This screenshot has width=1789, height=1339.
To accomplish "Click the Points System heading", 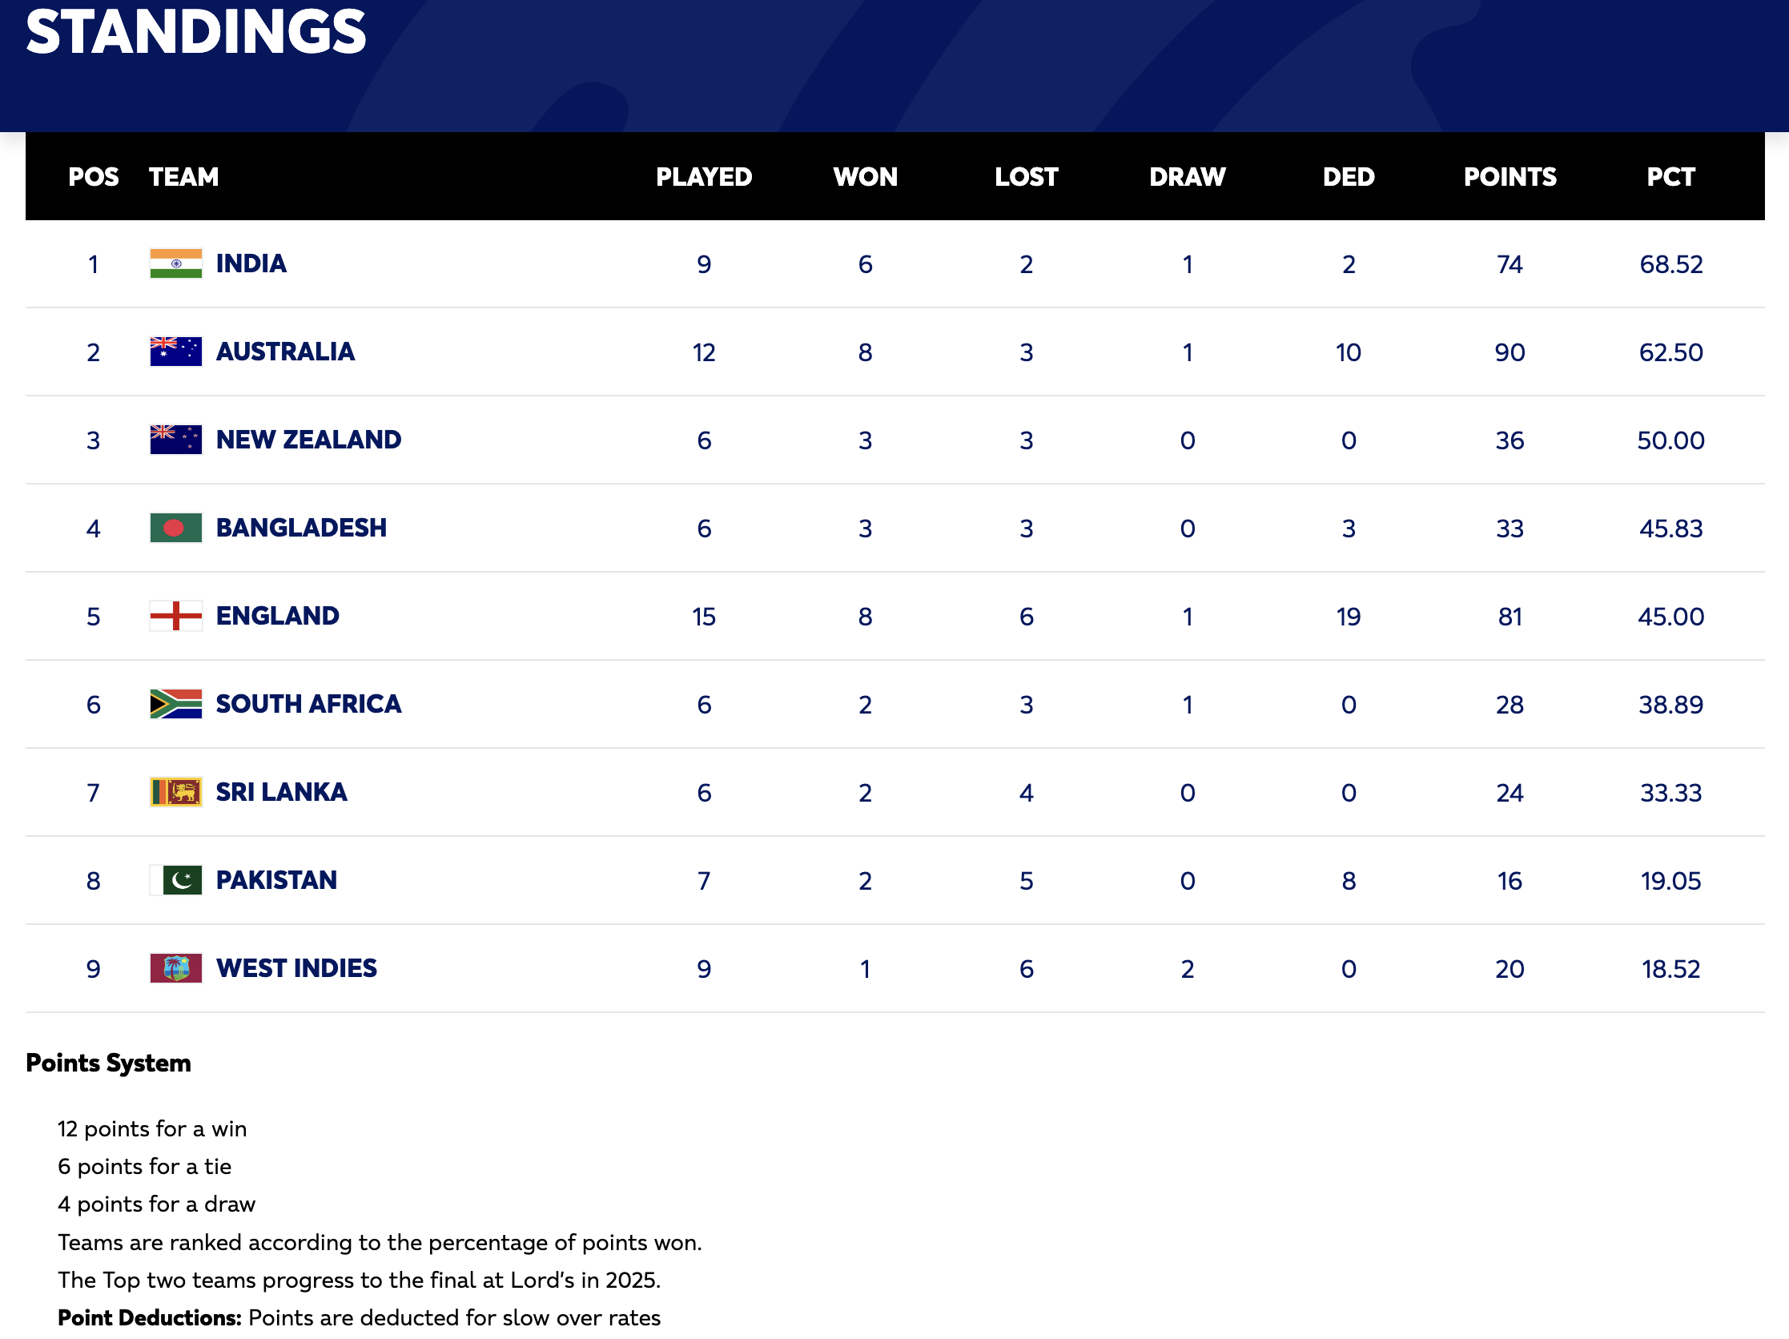I will [x=108, y=1063].
